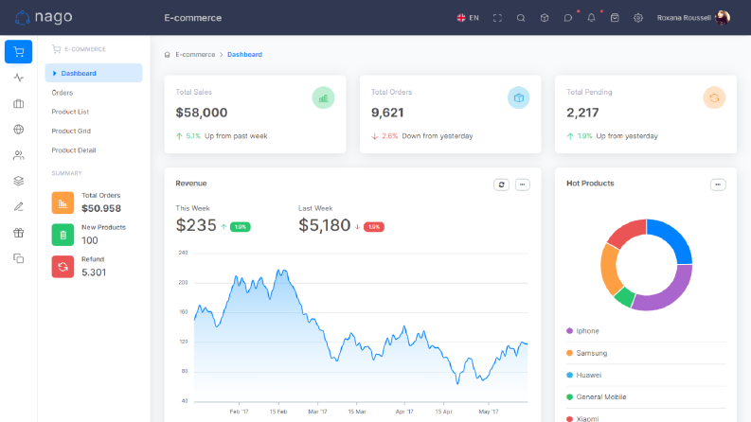Screen dimensions: 751x422
Task: Click the nago logo
Action: pyautogui.click(x=44, y=17)
